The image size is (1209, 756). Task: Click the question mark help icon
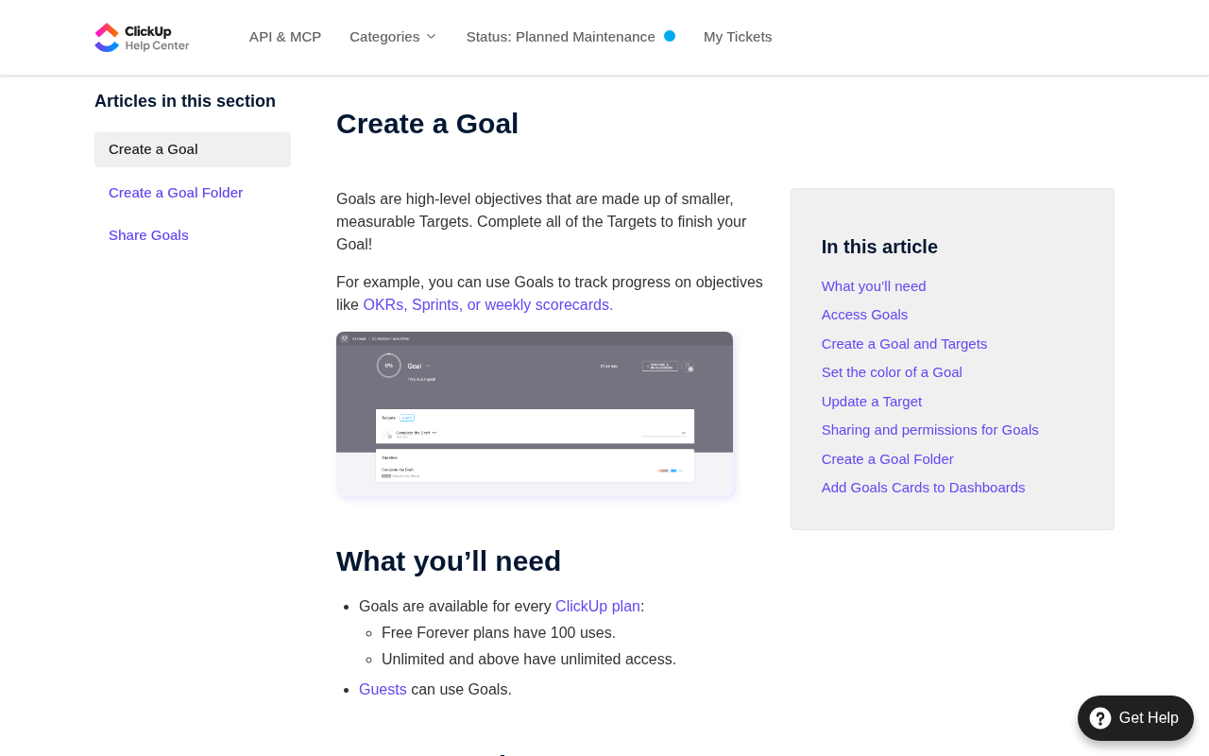pyautogui.click(x=1100, y=718)
